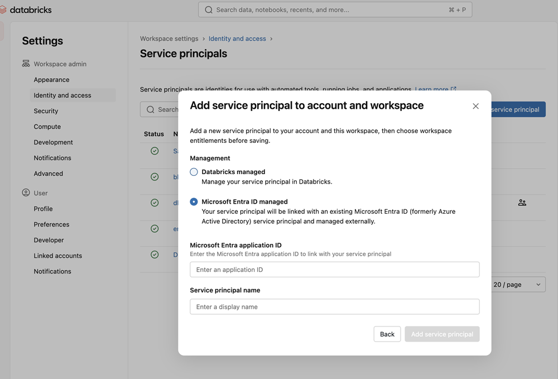558x379 pixels.
Task: Click the blue Add service principal button behind the dialog
Action: click(518, 109)
